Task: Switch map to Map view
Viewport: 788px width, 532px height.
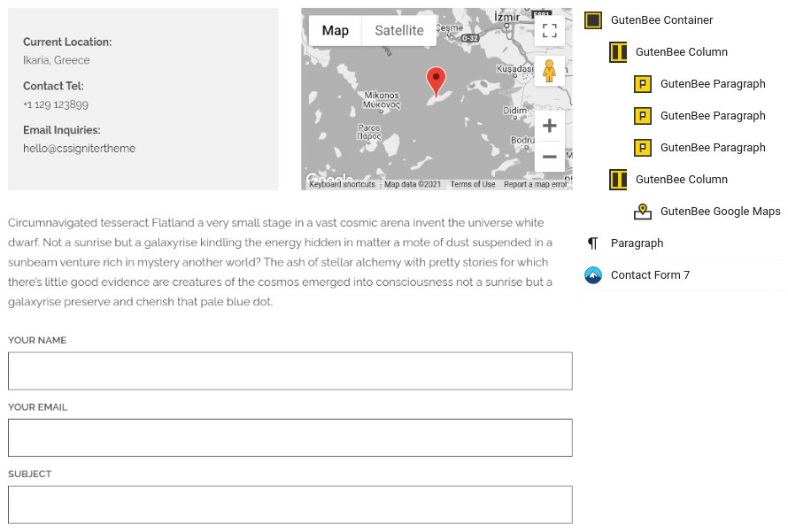Action: 336,31
